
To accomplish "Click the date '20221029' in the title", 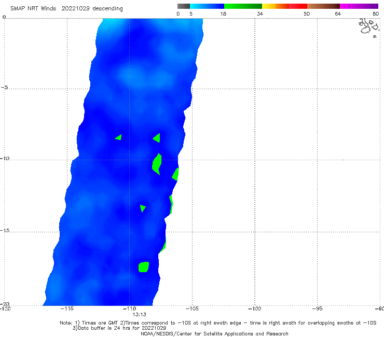I will point(75,8).
